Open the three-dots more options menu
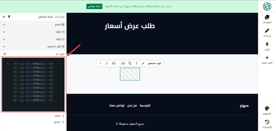Screen dimensions: 276x131 click(x=100, y=63)
